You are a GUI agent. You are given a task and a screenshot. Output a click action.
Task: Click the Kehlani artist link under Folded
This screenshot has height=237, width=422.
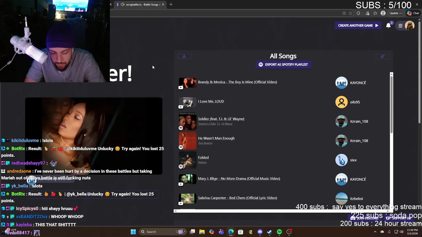click(202, 162)
